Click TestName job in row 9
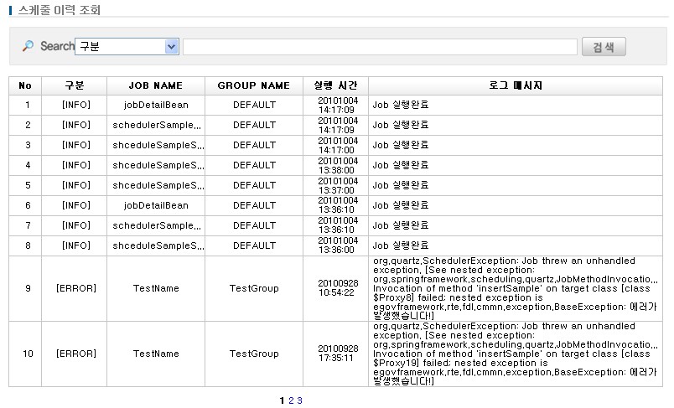Screen dimensions: 674x408 click(156, 288)
